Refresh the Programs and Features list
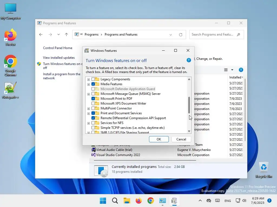277x207 pixels. [x=180, y=35]
